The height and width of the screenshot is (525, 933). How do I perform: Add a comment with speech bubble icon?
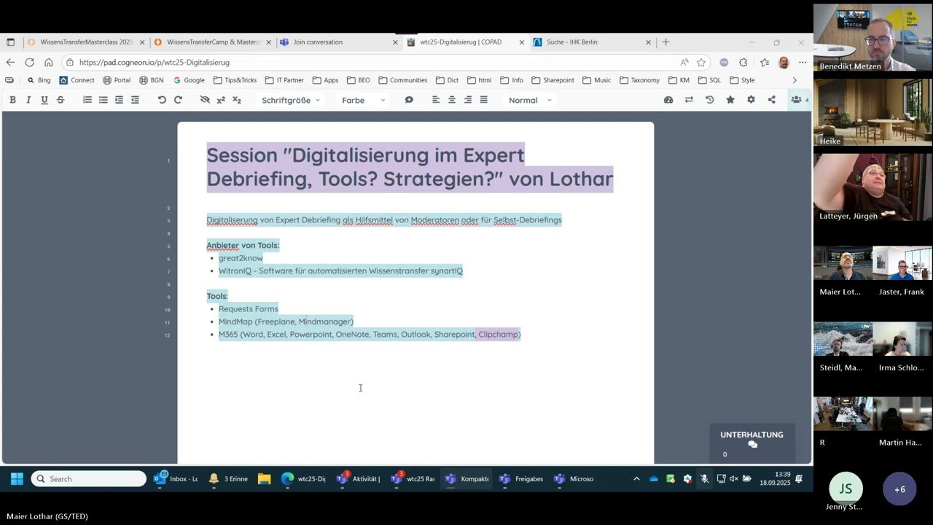click(409, 100)
